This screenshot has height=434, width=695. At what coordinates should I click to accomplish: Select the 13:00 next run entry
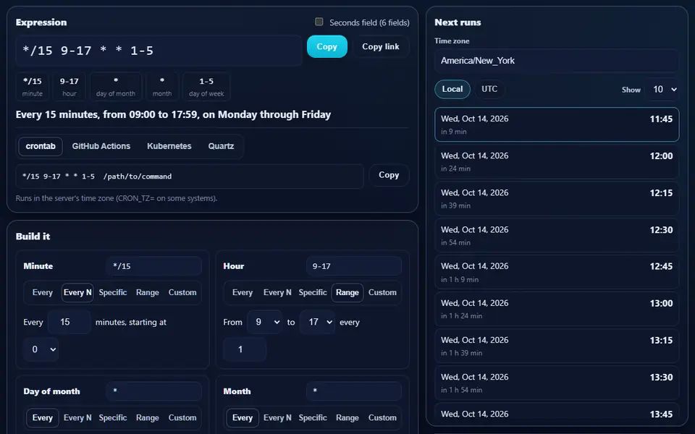[557, 309]
